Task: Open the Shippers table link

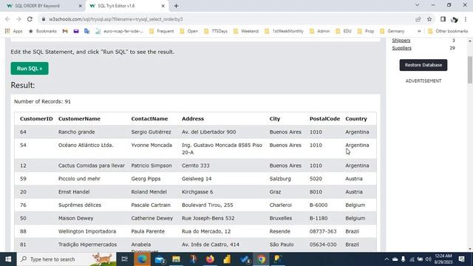Action: point(401,41)
